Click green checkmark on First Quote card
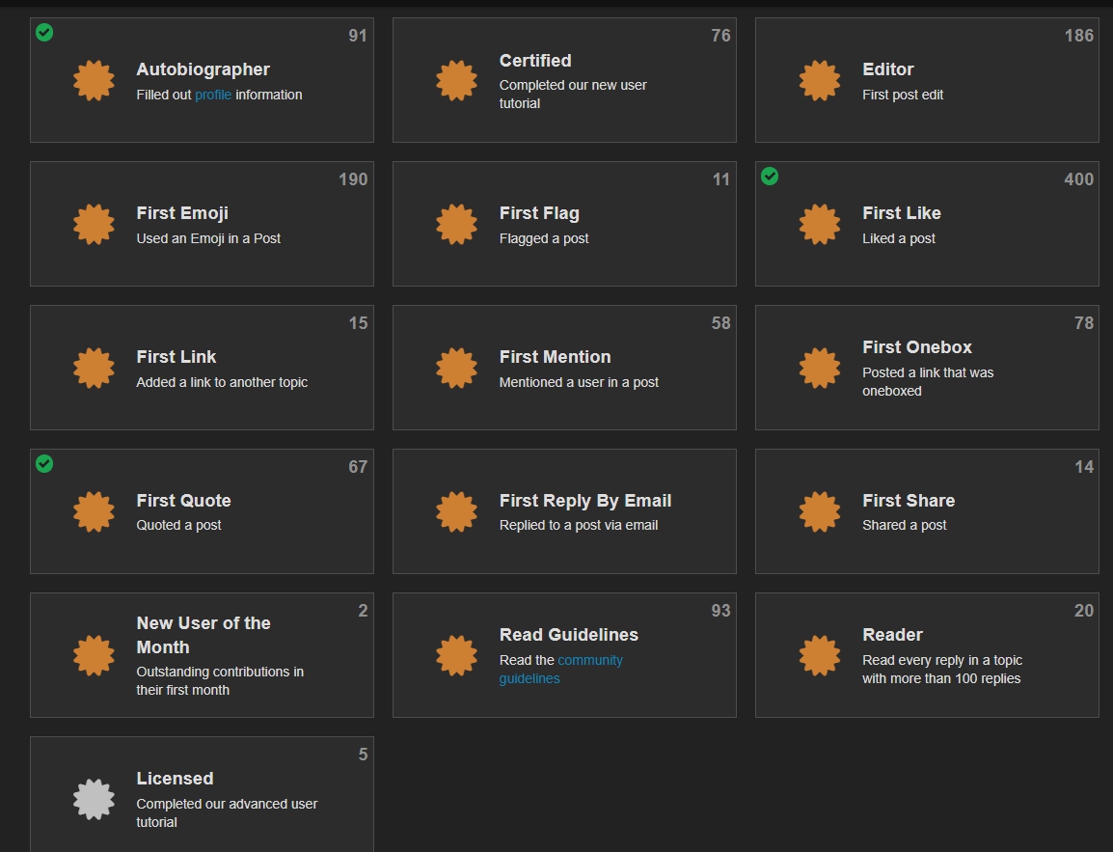Viewport: 1113px width, 852px height. coord(44,463)
